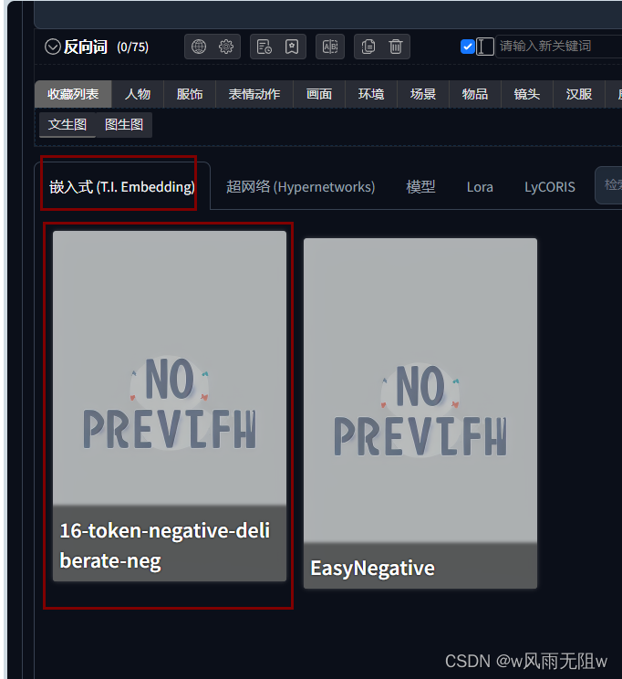Select the 收藏列表 tab
The height and width of the screenshot is (679, 622).
point(73,94)
